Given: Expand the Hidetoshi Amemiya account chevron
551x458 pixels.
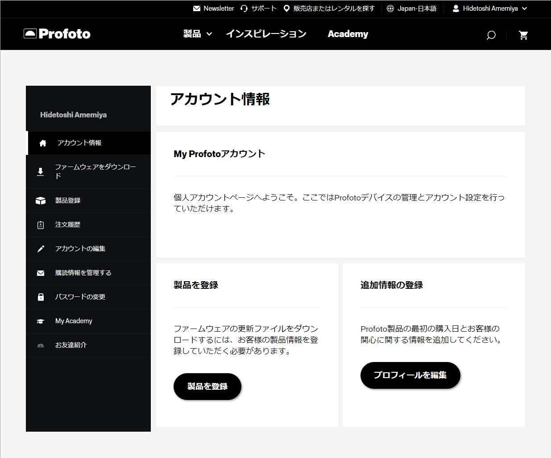Looking at the screenshot, I should click(525, 8).
